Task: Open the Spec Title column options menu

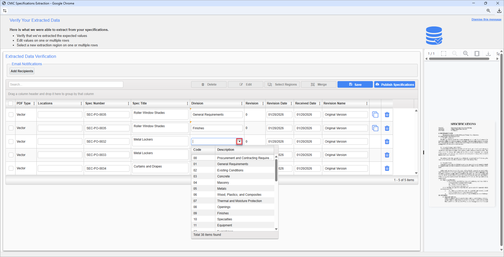Action: point(187,103)
